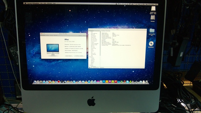201x113 pixels.
Task: Open Microsoft Excel icon in Dock
Action: tap(122, 82)
